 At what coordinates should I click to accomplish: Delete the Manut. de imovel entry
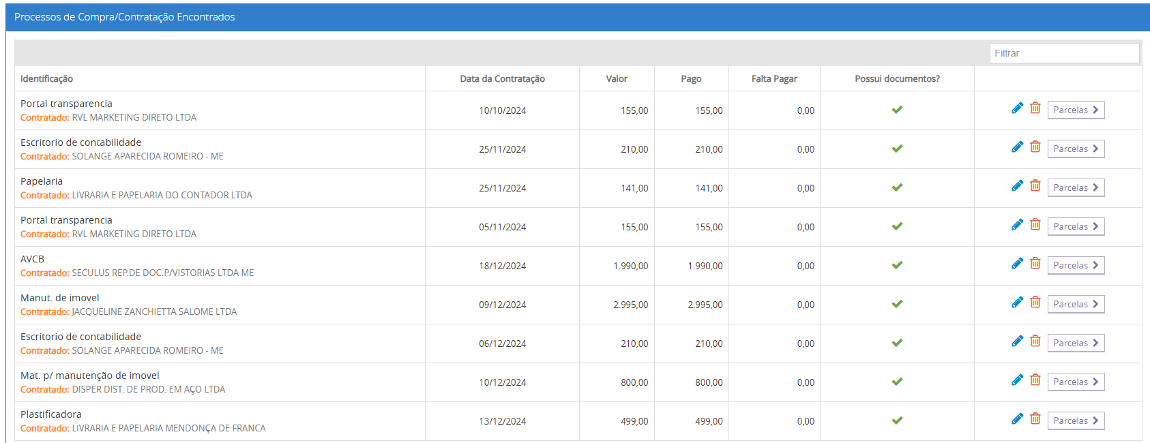[x=1035, y=303]
